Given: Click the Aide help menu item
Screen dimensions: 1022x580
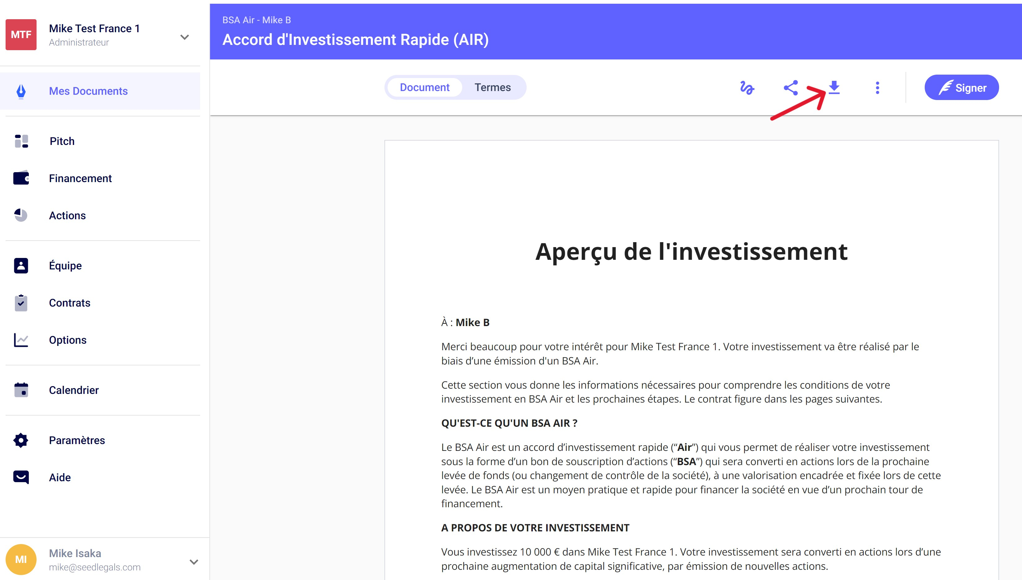Looking at the screenshot, I should [60, 477].
